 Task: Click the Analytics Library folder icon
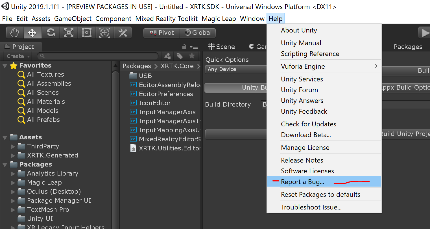(21, 173)
